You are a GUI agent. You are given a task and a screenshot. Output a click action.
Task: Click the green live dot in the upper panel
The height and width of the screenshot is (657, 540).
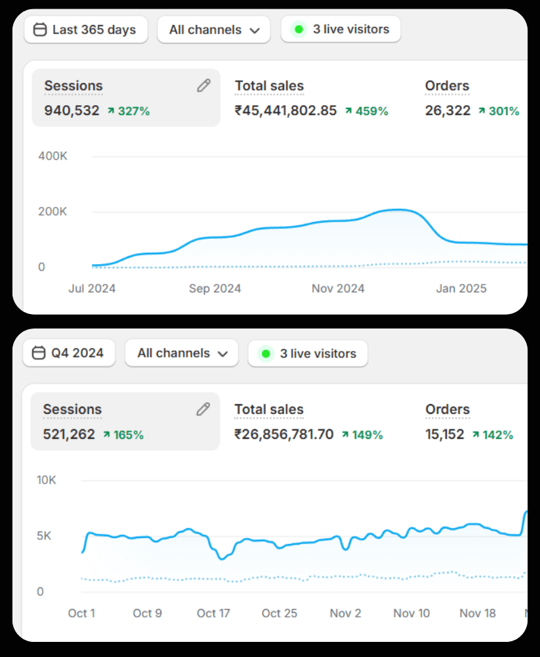pos(299,30)
